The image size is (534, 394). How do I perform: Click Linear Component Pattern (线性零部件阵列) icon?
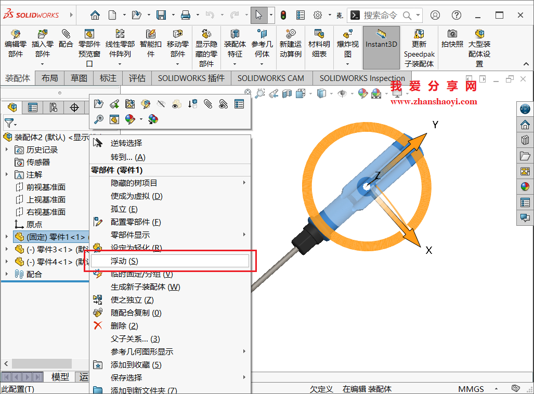tap(120, 34)
